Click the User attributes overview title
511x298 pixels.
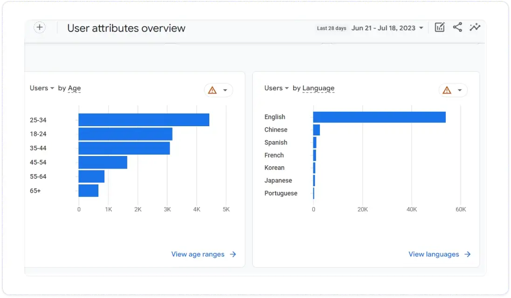click(x=126, y=28)
